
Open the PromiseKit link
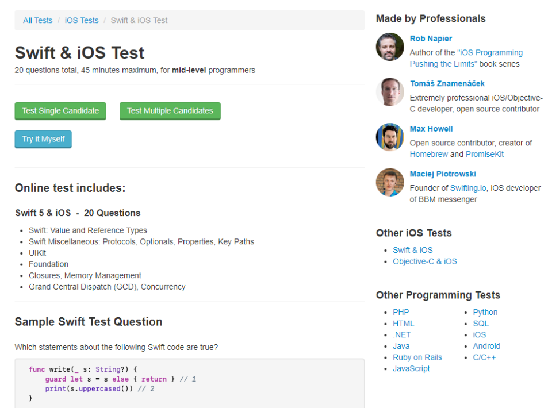485,154
